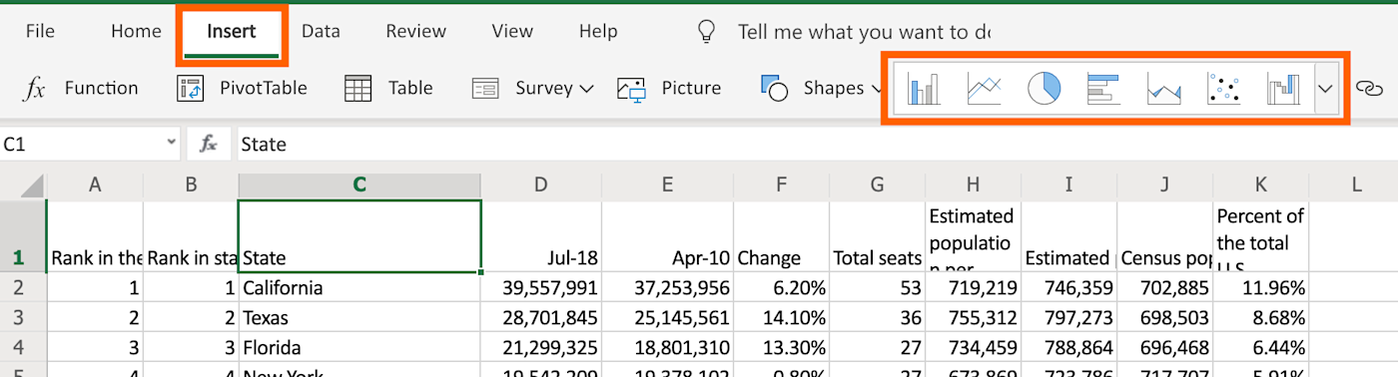This screenshot has width=1398, height=377.
Task: Select row 3 header
Action: click(23, 318)
